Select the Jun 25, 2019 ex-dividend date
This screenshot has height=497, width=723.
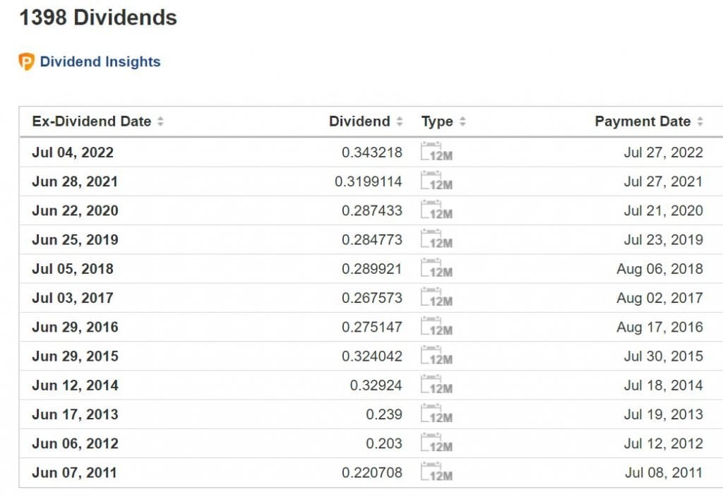pyautogui.click(x=75, y=240)
